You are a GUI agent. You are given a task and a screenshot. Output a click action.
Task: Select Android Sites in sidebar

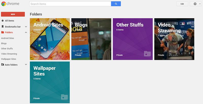pyautogui.click(x=8, y=38)
